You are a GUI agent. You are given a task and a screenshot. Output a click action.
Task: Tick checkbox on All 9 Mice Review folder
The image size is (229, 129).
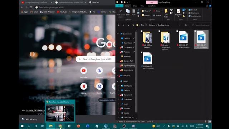click(x=141, y=31)
